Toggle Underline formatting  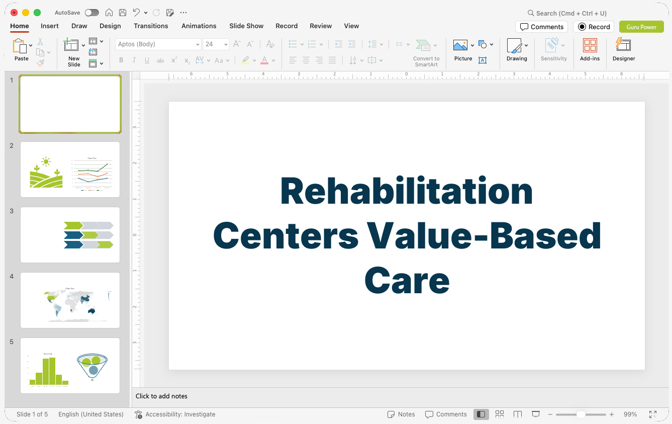[147, 60]
